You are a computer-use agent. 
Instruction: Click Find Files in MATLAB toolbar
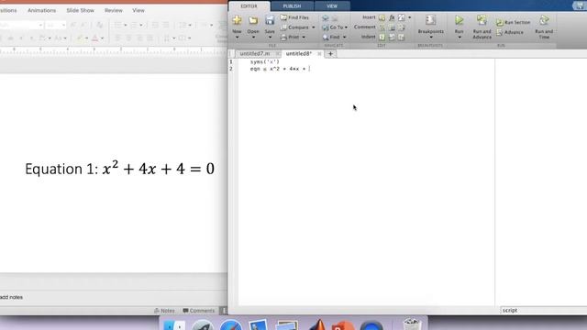click(x=294, y=17)
